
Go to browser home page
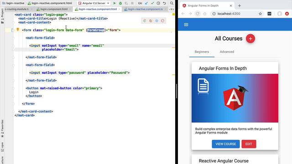point(205,14)
